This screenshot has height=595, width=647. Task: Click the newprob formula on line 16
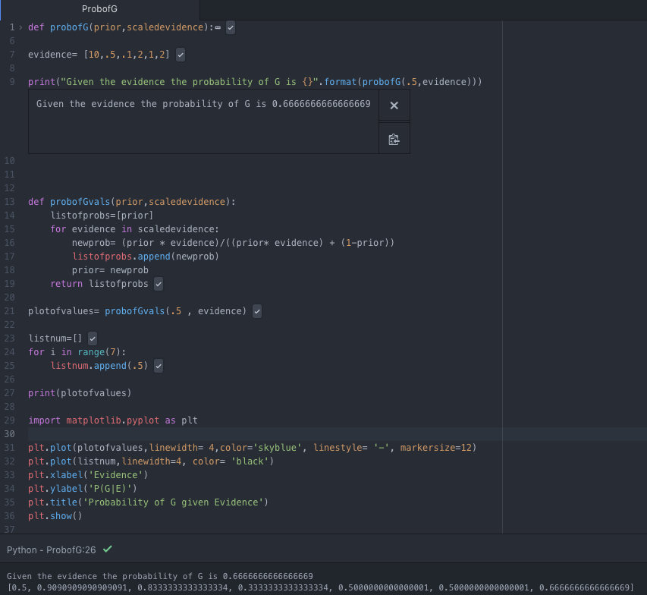pos(233,243)
